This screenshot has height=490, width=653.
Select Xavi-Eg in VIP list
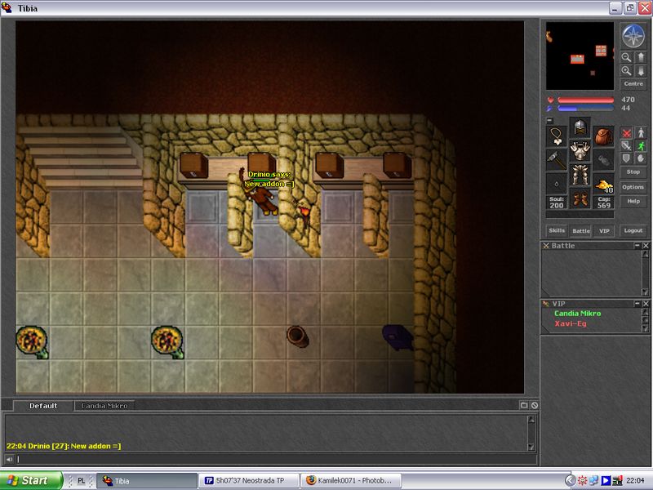[571, 323]
